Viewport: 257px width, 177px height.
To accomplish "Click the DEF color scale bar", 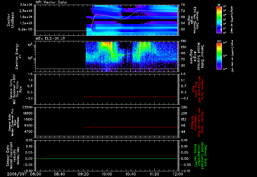I will (219, 56).
